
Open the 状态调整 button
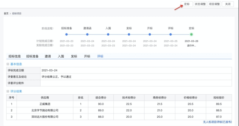200,4
